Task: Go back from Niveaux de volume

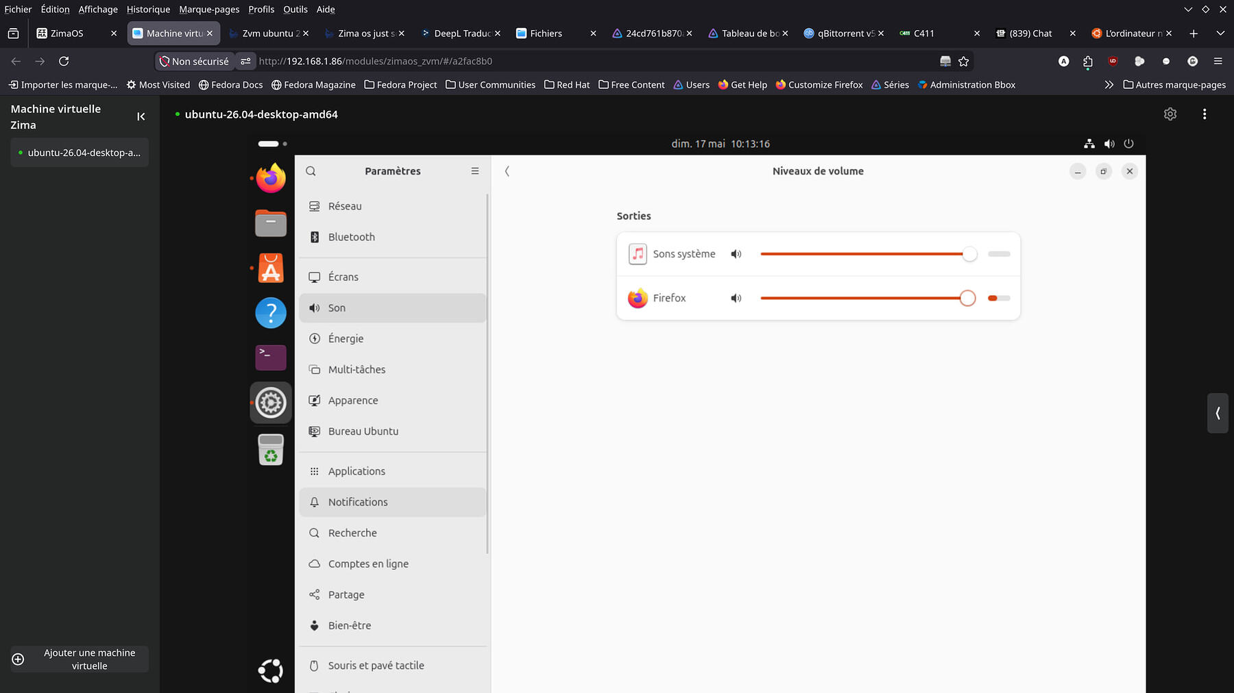Action: [507, 171]
